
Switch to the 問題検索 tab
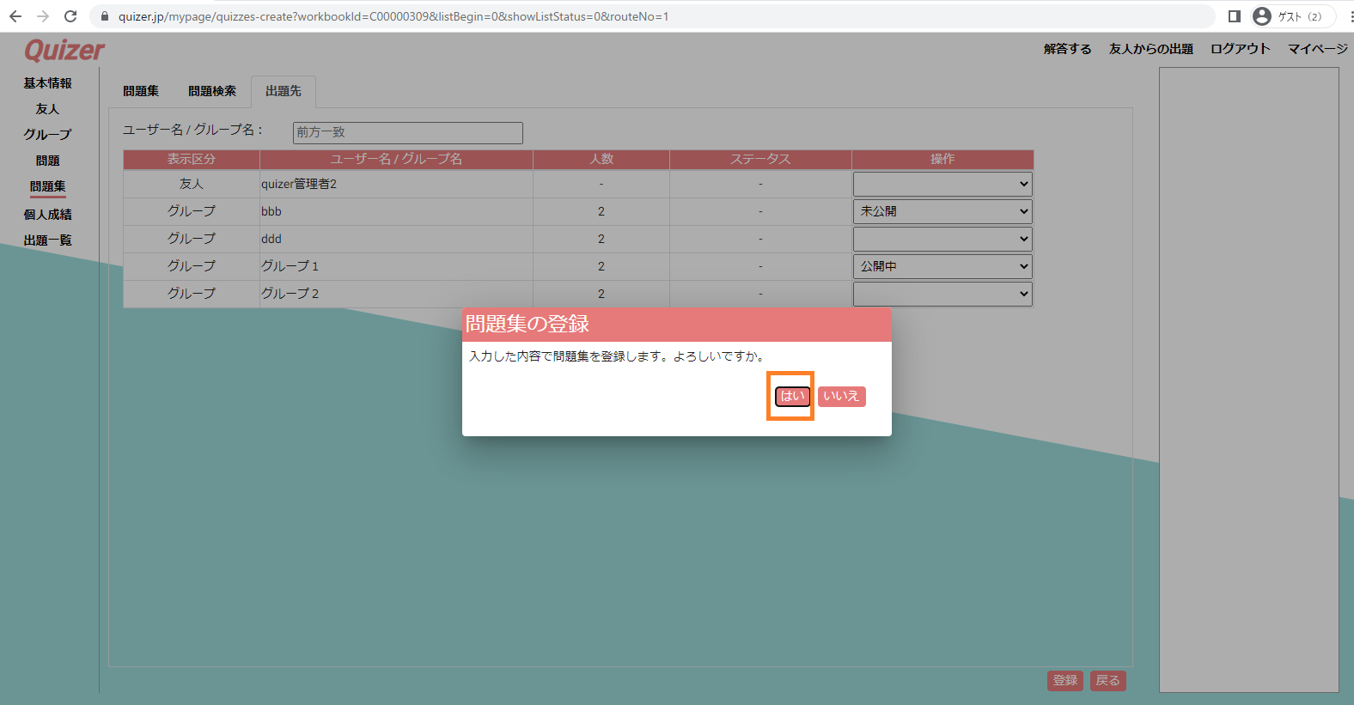[x=212, y=91]
